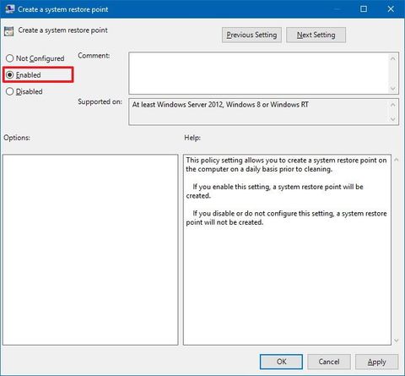Select the Not Configured radio button
This screenshot has height=376, width=405.
[x=10, y=58]
